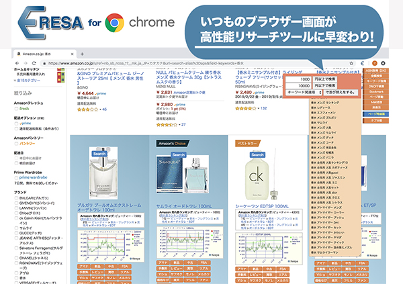Click the amazon.co.jp address bar URL
The width and height of the screenshot is (403, 284).
tap(146, 63)
